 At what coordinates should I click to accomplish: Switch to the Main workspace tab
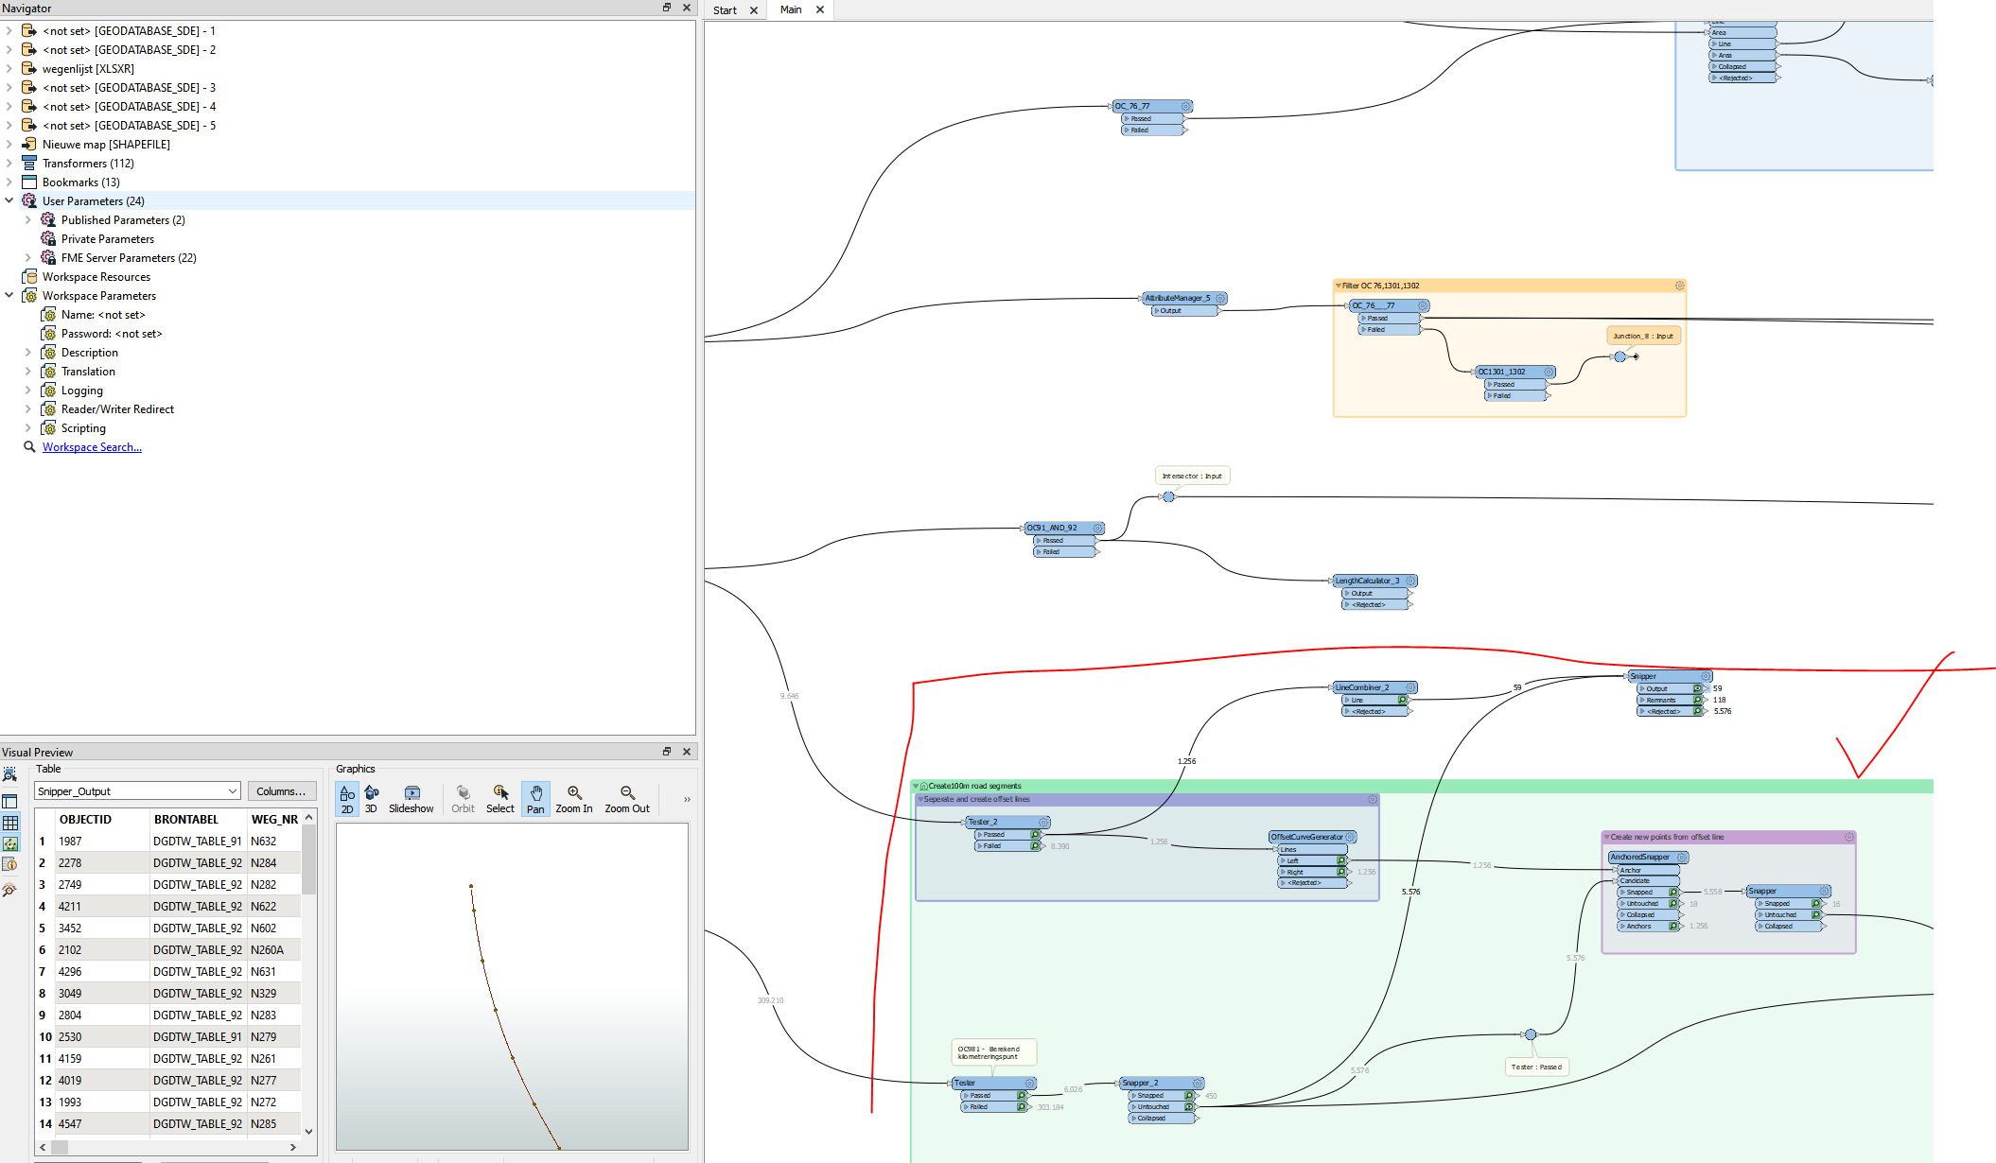(x=797, y=11)
